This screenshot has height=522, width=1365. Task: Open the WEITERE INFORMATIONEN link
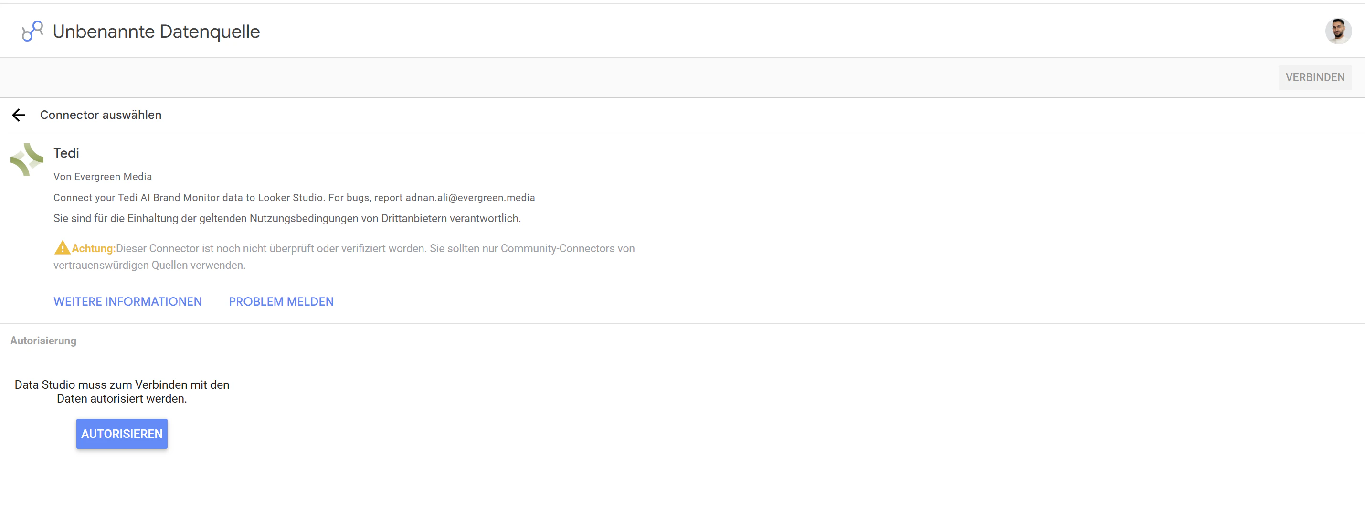point(127,301)
